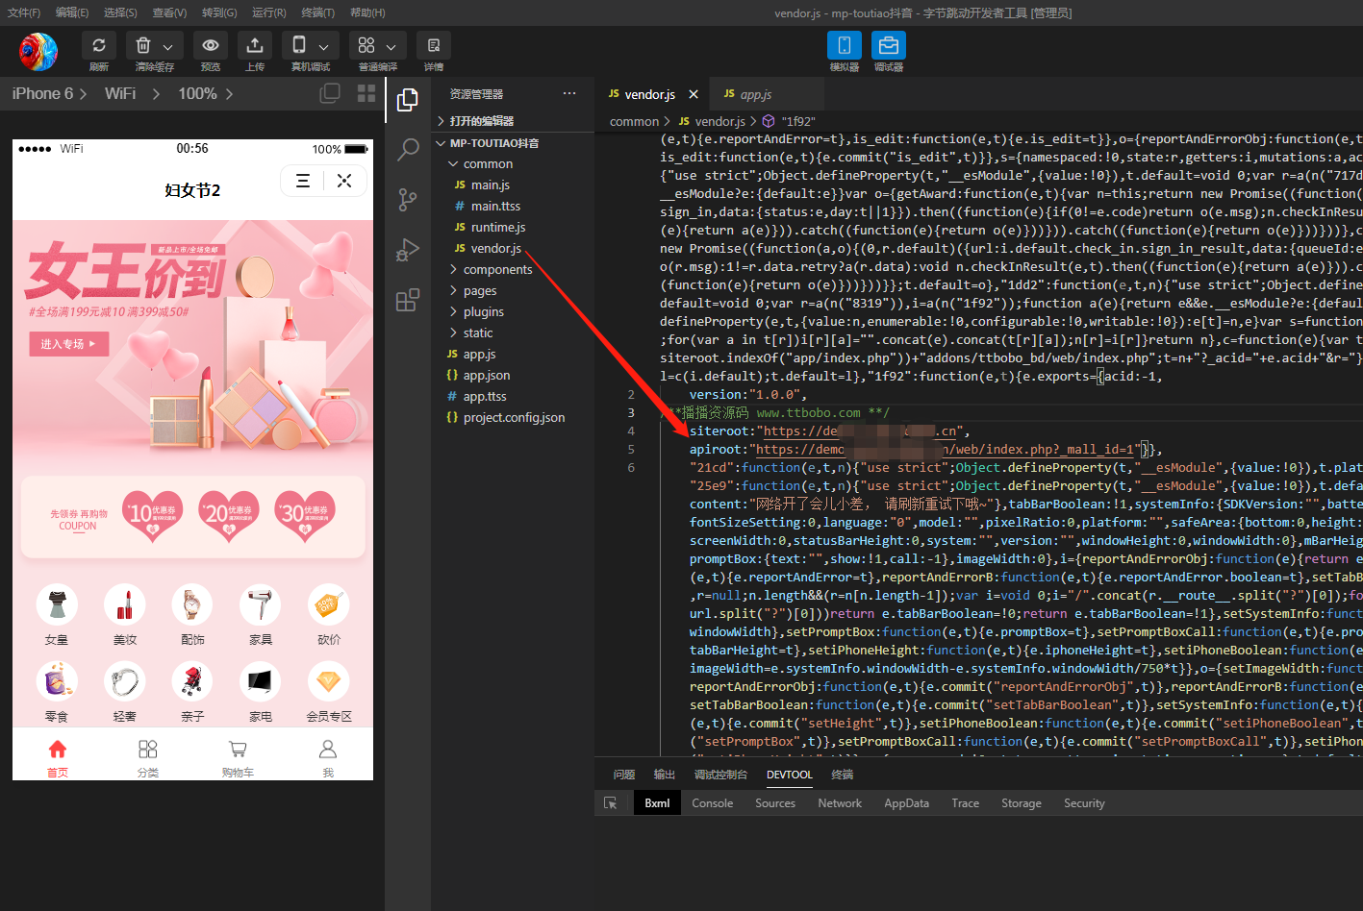Image resolution: width=1363 pixels, height=911 pixels.
Task: Open the 文件(F) menu
Action: click(24, 12)
